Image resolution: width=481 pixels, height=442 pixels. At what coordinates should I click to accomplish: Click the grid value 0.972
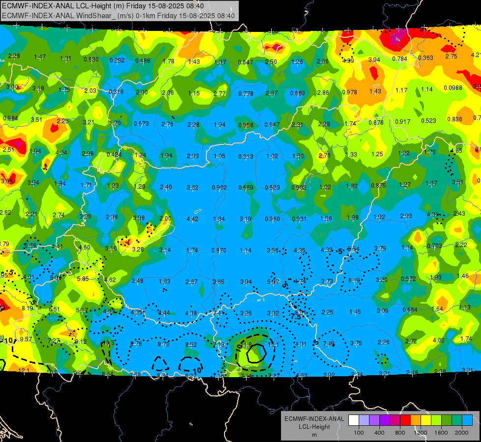408,278
